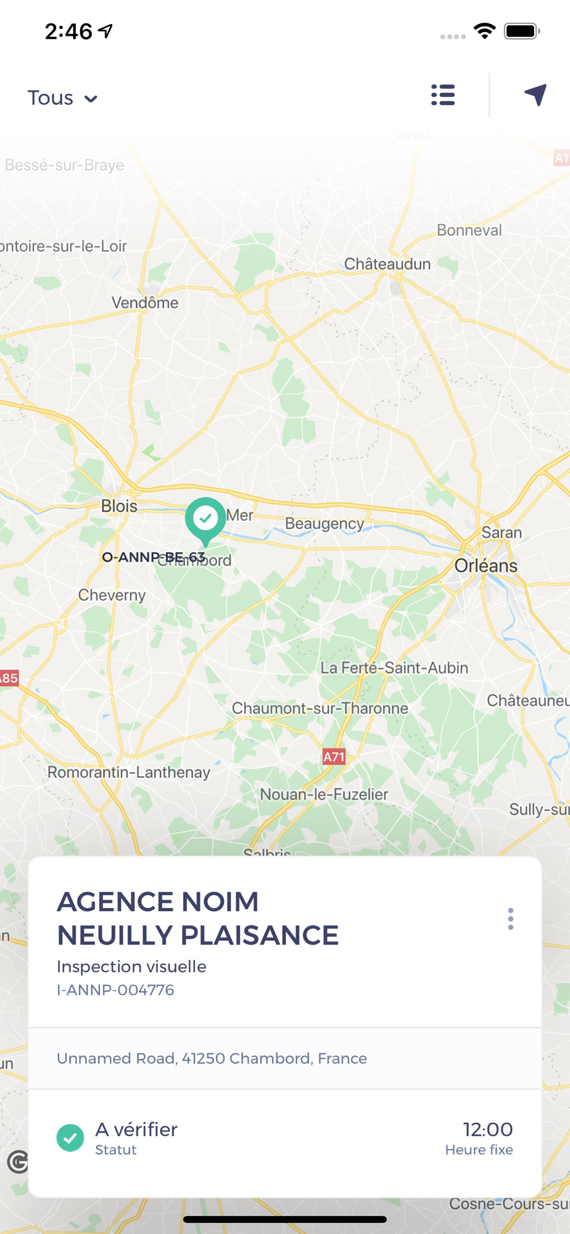
Task: Tap the Google logo on map
Action: (x=17, y=1162)
